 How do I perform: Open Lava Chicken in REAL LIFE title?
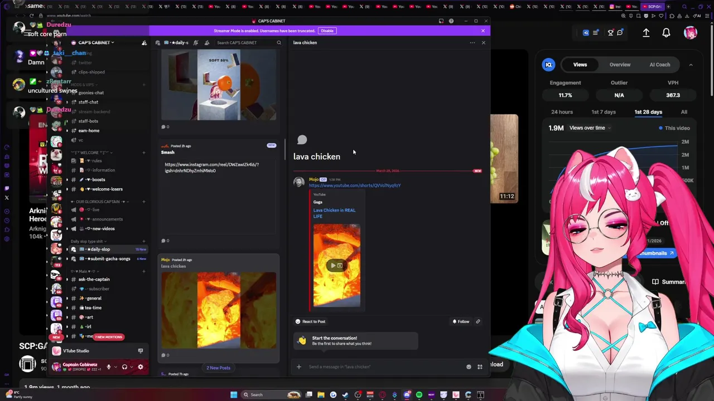click(334, 213)
